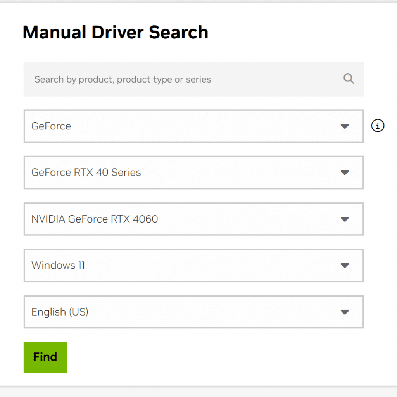Click the Find button
Screen dimensions: 397x397
pyautogui.click(x=45, y=357)
